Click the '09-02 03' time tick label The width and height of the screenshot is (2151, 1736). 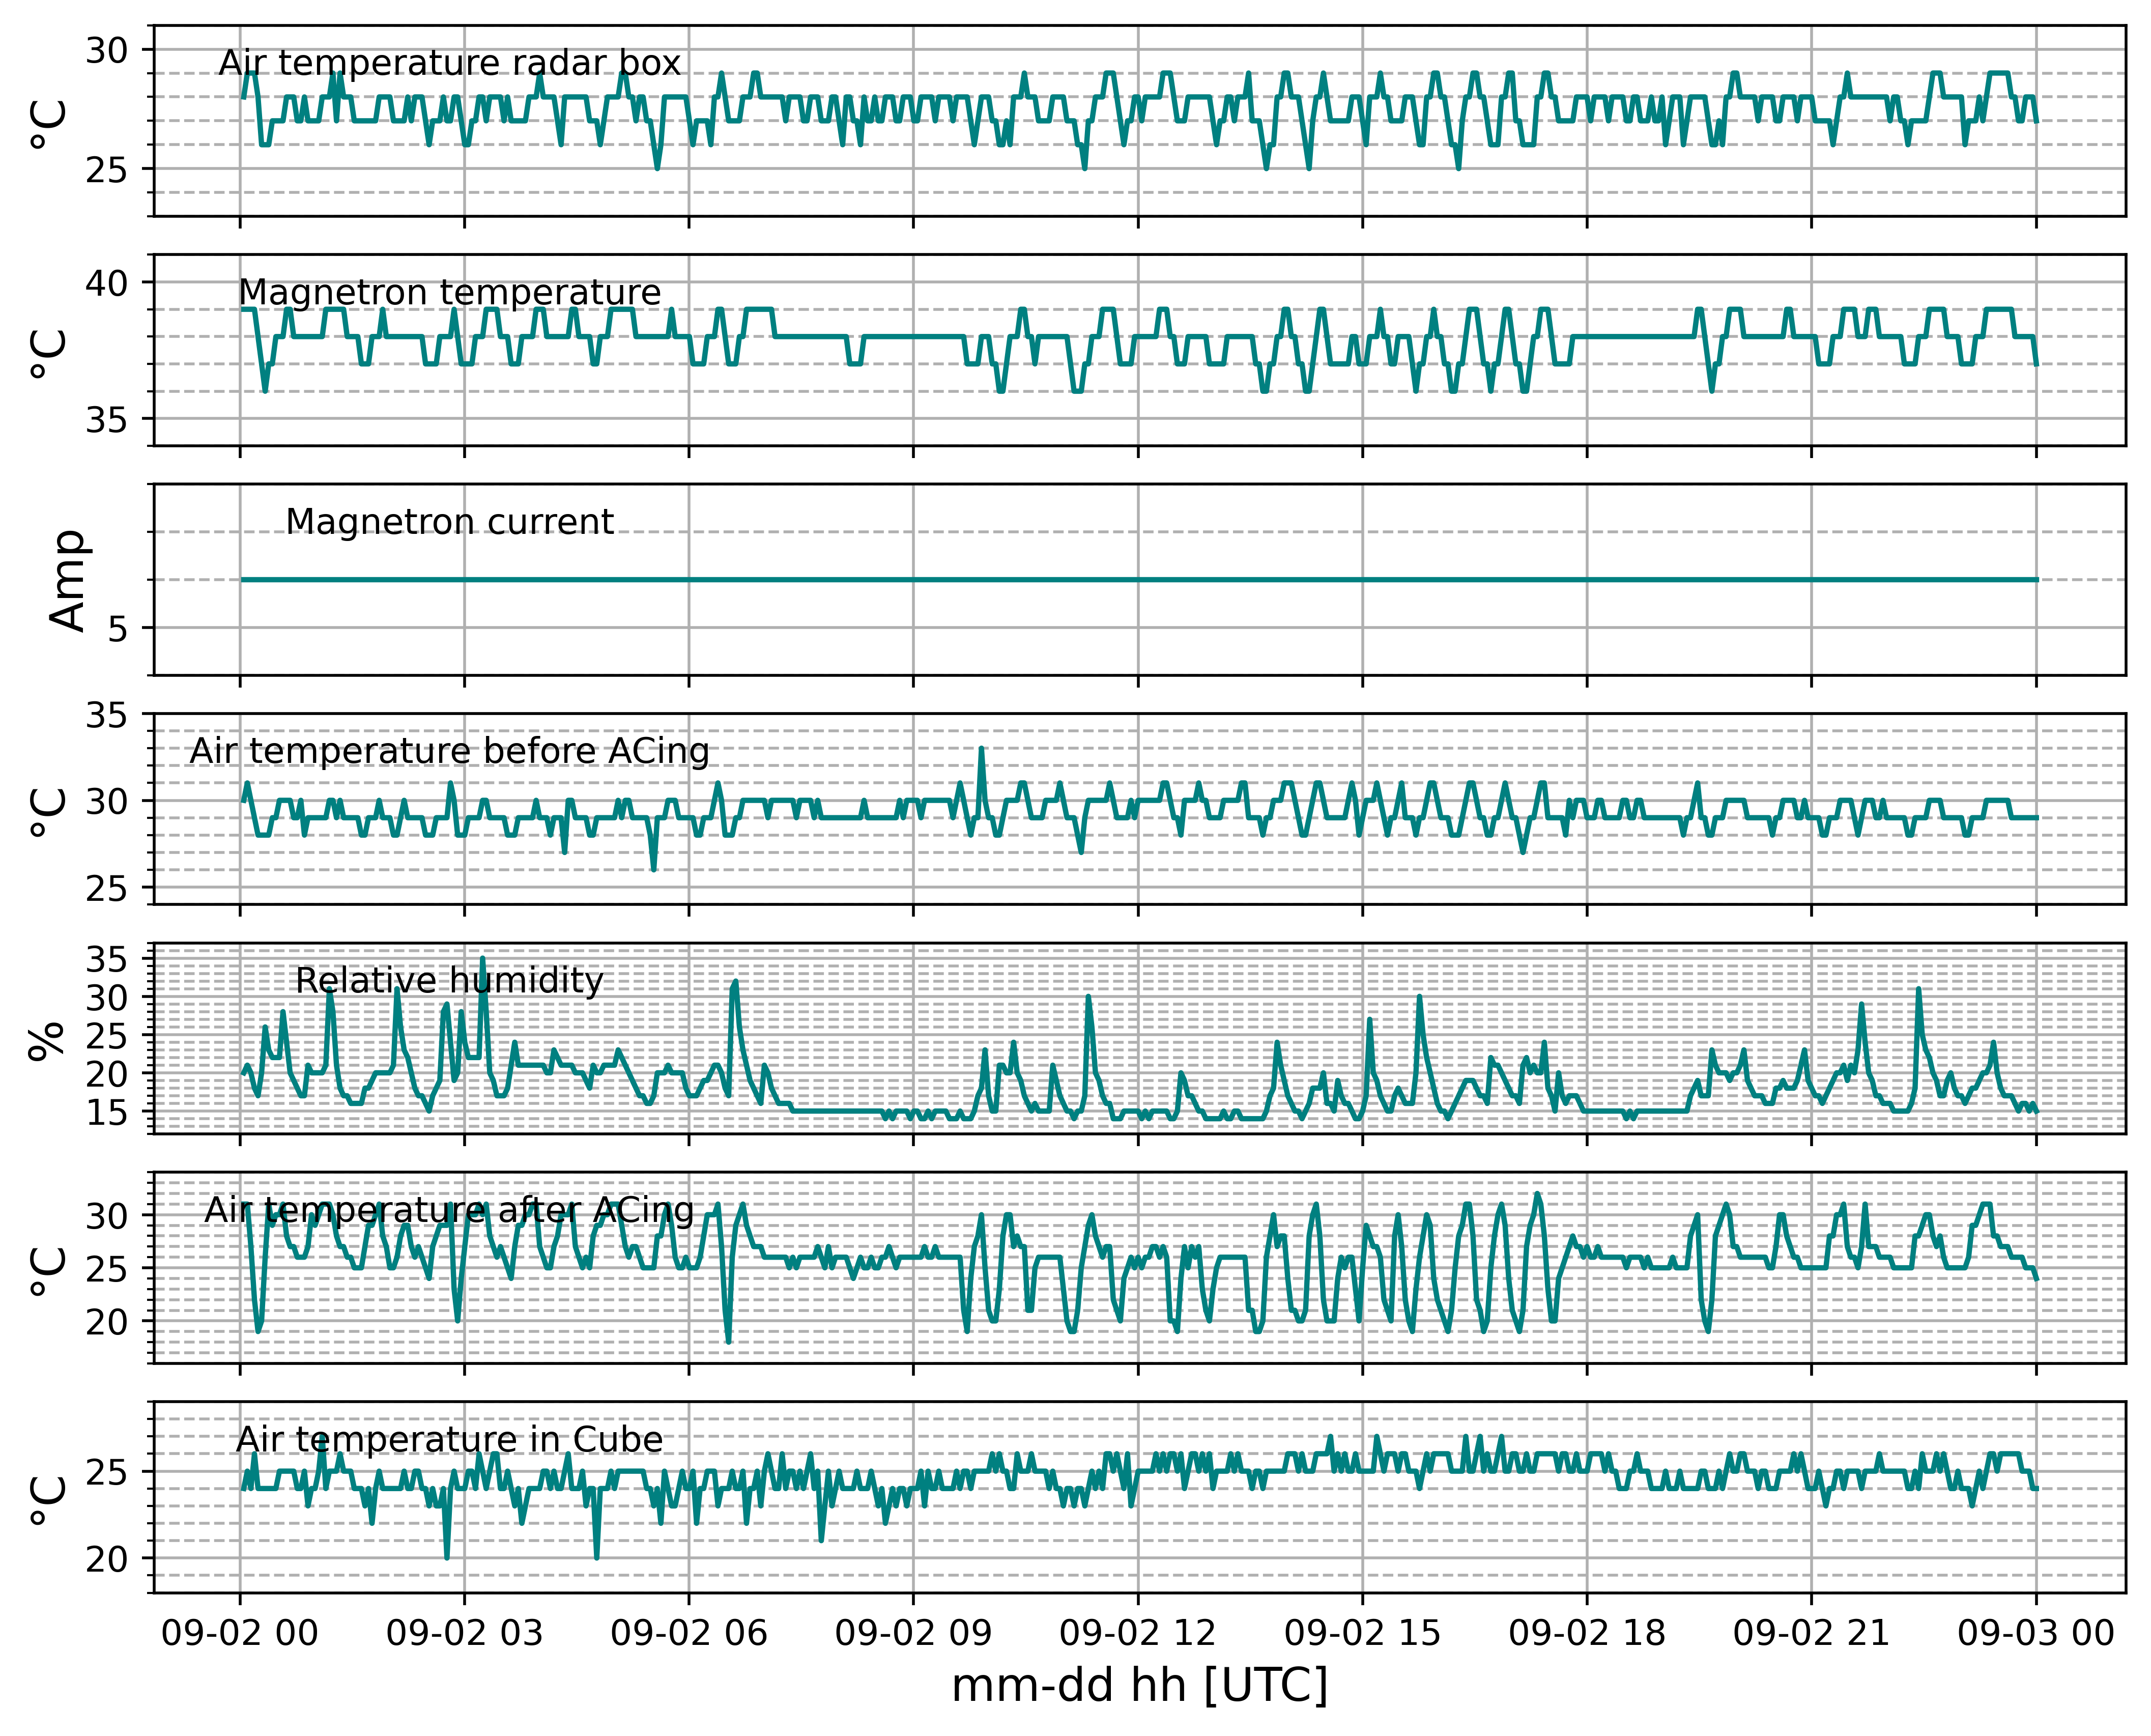pyautogui.click(x=464, y=1633)
